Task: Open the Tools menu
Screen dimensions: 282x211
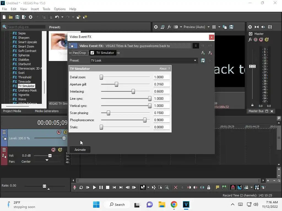Action: [x=46, y=9]
